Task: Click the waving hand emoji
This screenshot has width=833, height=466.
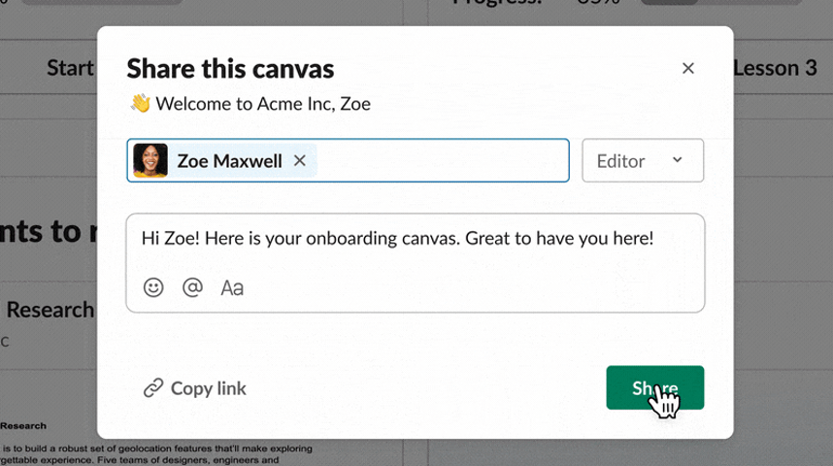Action: (x=140, y=104)
